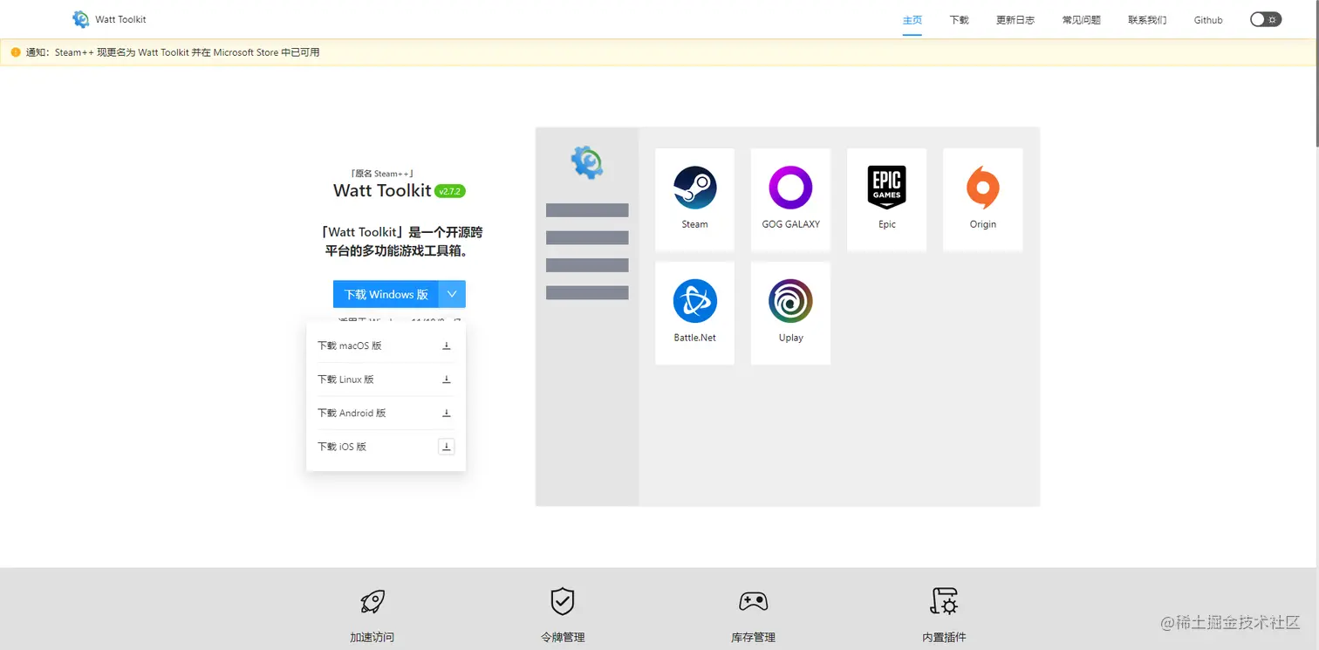
Task: Click the first gray bar in preview sidebar
Action: click(587, 210)
